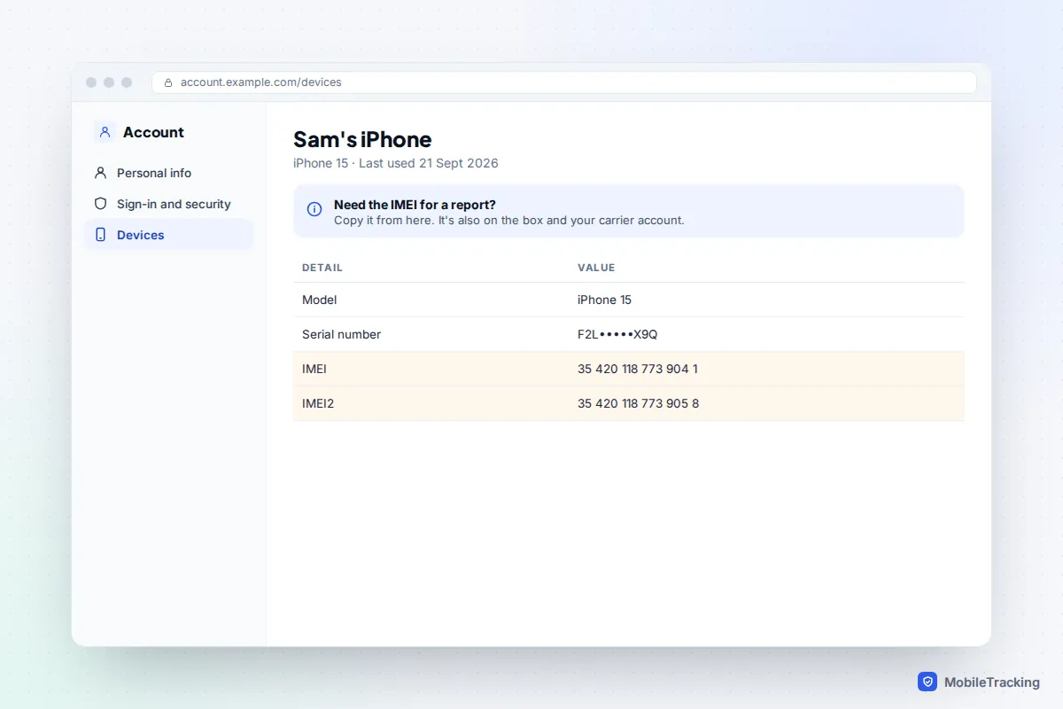
Task: Click the IMEI row label
Action: click(x=314, y=369)
